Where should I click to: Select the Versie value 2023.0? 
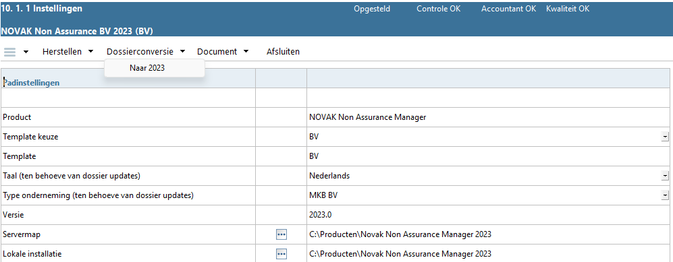coord(320,215)
